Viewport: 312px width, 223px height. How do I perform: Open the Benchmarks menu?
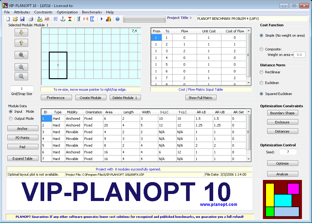(92, 12)
